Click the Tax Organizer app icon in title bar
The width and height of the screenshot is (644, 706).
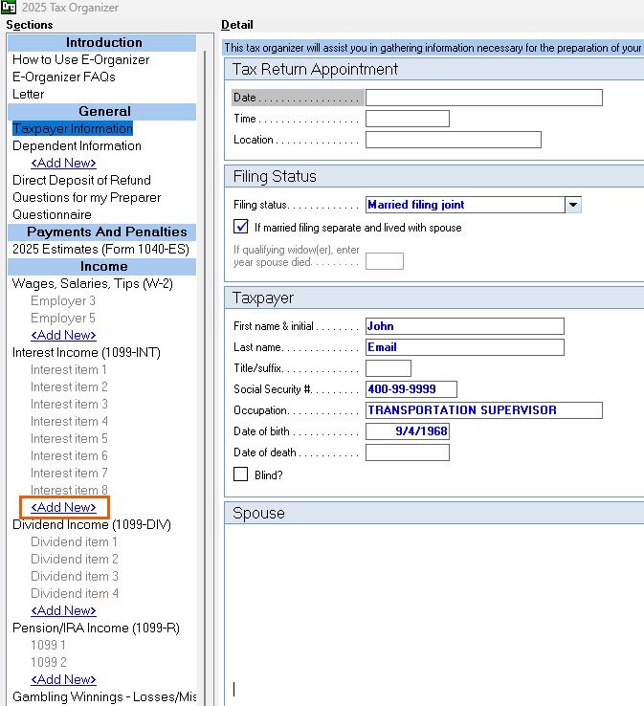pyautogui.click(x=8, y=8)
